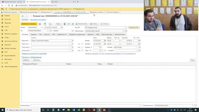Switch to the Простои tab

click(x=47, y=35)
